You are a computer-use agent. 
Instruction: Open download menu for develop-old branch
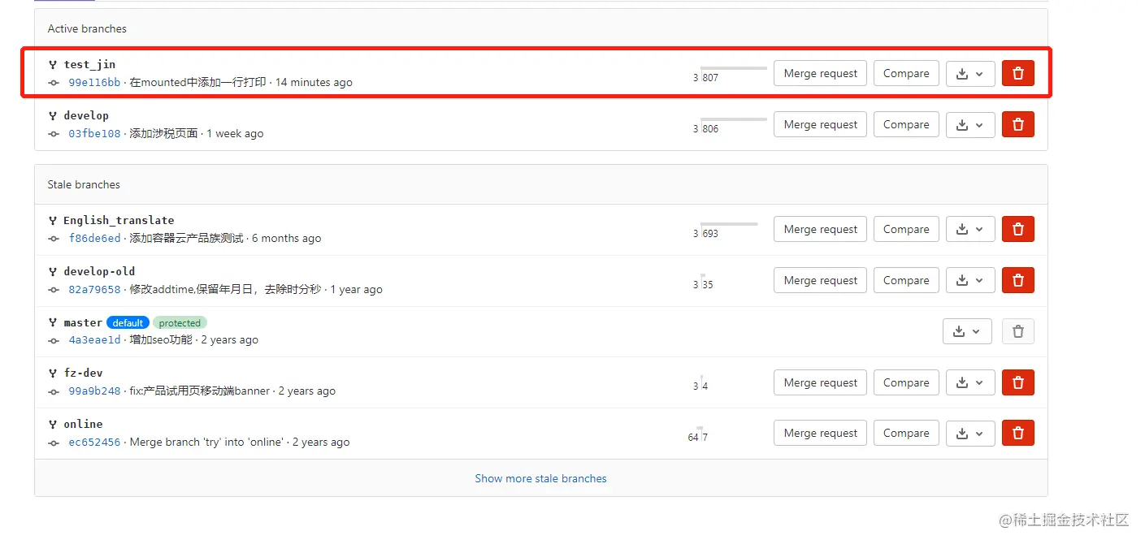pyautogui.click(x=970, y=280)
